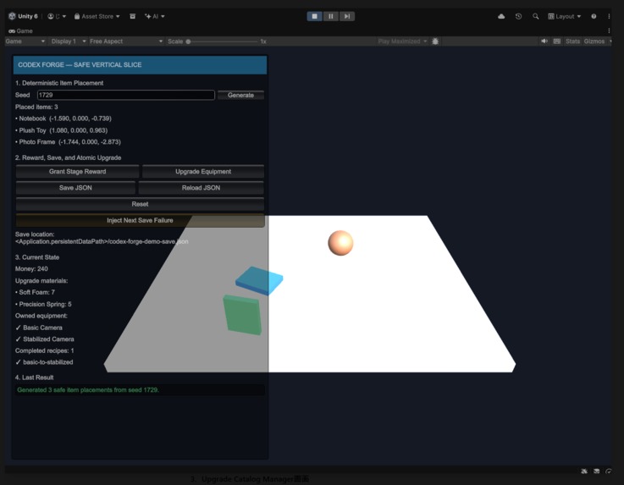
Task: Open the Play Maximized dropdown
Action: (402, 41)
